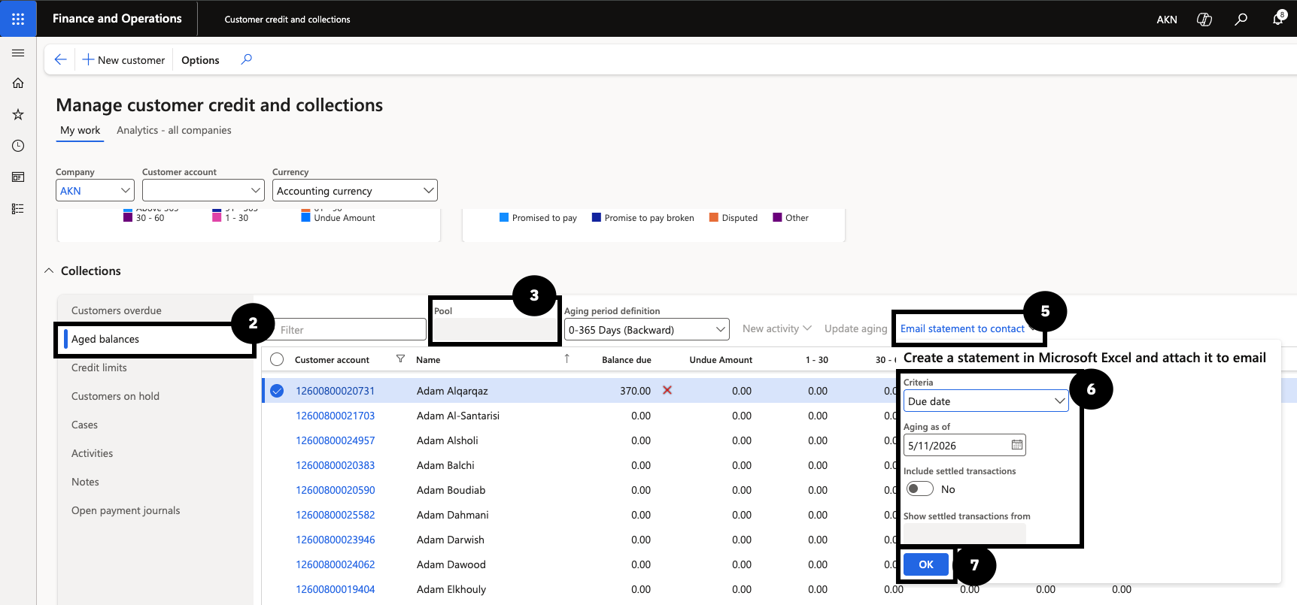Switch to Analytics - all companies tab
Viewport: 1297px width, 605px height.
coord(174,130)
